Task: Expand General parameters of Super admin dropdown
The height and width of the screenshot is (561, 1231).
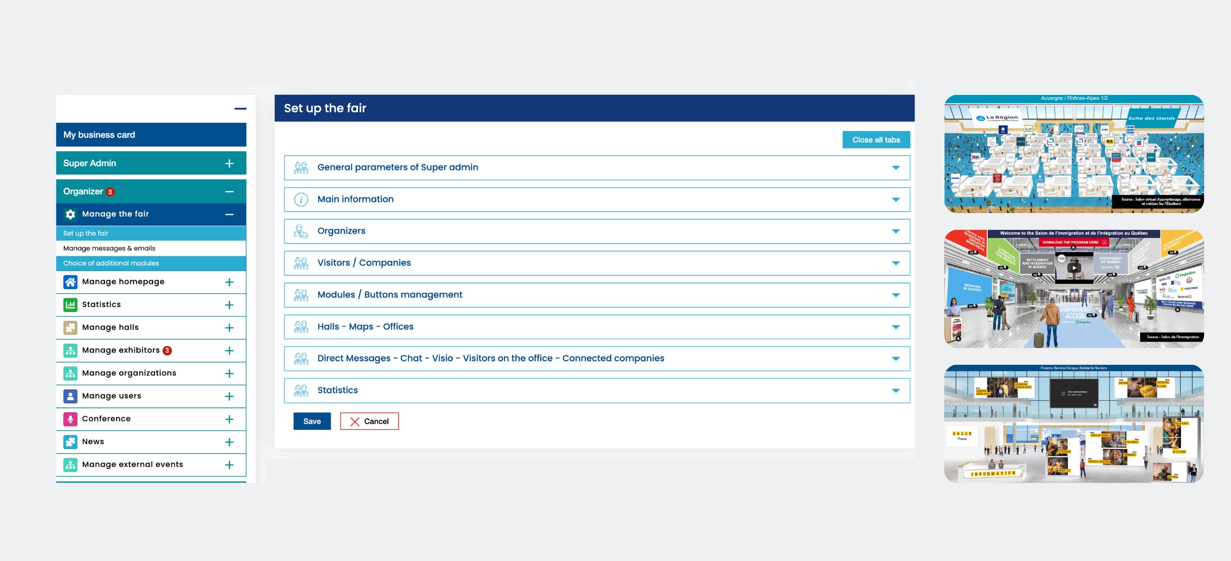Action: pos(895,168)
